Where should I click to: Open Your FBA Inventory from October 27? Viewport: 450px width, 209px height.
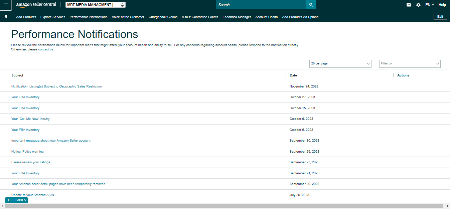coord(25,97)
